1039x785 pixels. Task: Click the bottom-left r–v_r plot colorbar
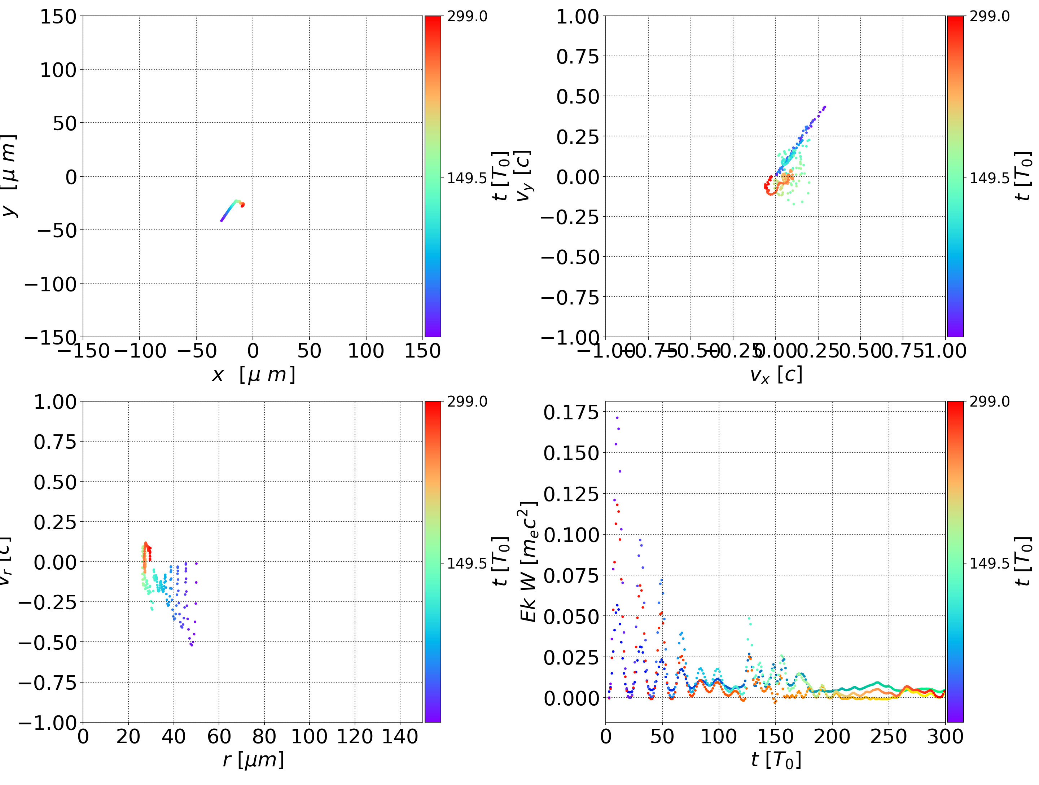[x=433, y=561]
